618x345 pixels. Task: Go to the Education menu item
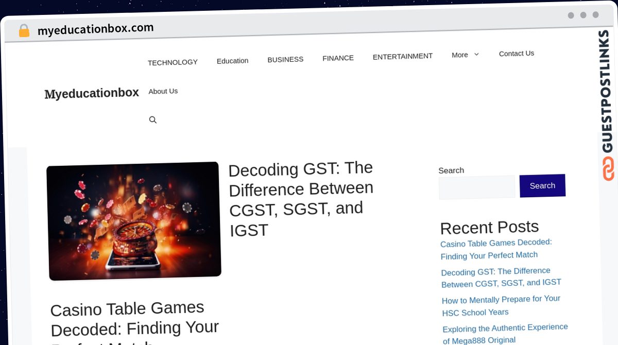pyautogui.click(x=232, y=61)
